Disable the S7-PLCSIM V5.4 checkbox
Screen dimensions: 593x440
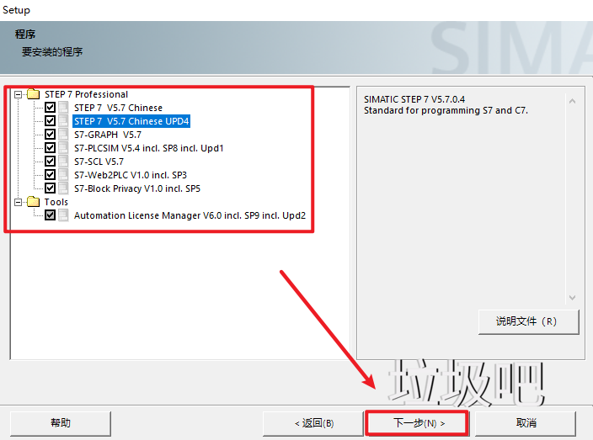click(x=50, y=148)
